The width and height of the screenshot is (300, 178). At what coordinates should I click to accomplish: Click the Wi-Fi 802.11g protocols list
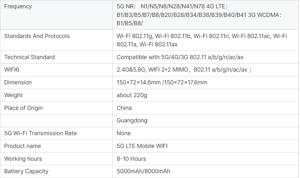point(201,40)
